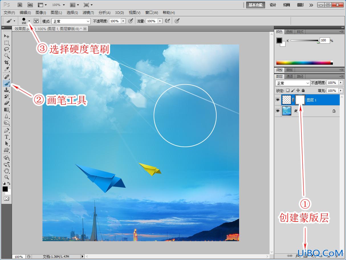Open the layer blend mode dropdown
The image size is (346, 260).
click(293, 83)
